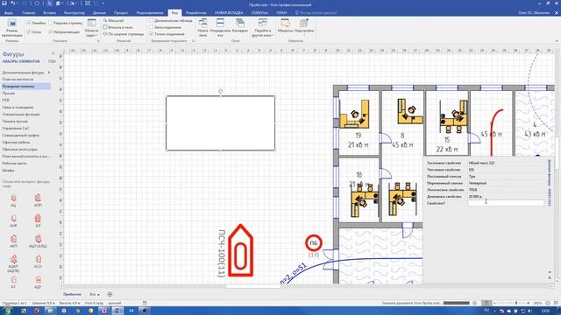
Task: Select the АЦКП (АЦПК) stencil shape
Action: pyautogui.click(x=13, y=263)
